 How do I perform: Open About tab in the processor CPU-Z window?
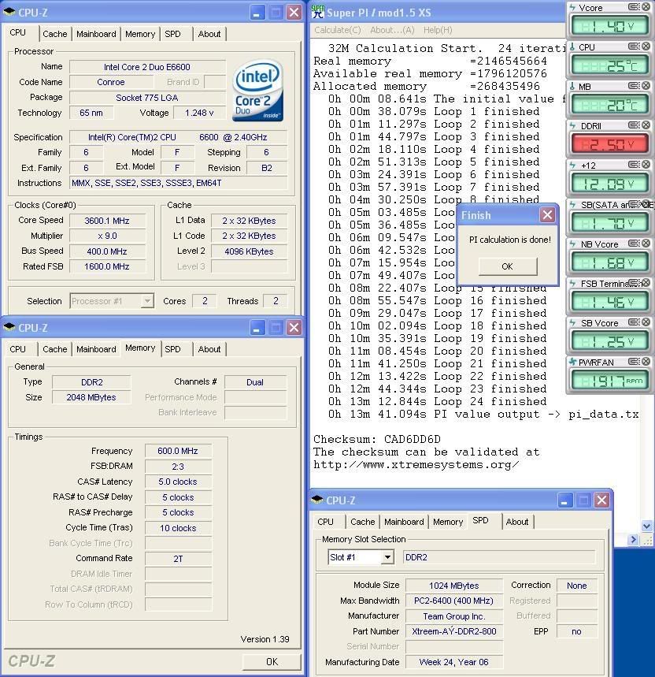click(x=209, y=34)
